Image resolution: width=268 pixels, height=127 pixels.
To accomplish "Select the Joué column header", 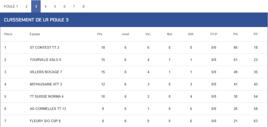I will click(x=125, y=34).
